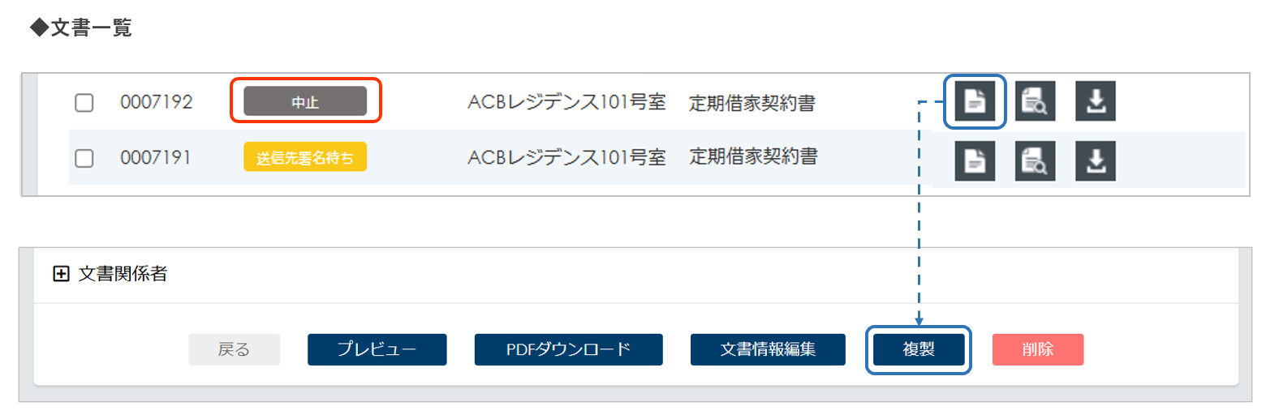The image size is (1279, 419).
Task: Open 文書情報編集 to edit document info
Action: [768, 349]
